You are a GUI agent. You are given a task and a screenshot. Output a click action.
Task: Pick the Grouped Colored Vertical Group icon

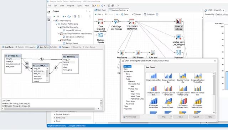pyautogui.click(x=183, y=88)
